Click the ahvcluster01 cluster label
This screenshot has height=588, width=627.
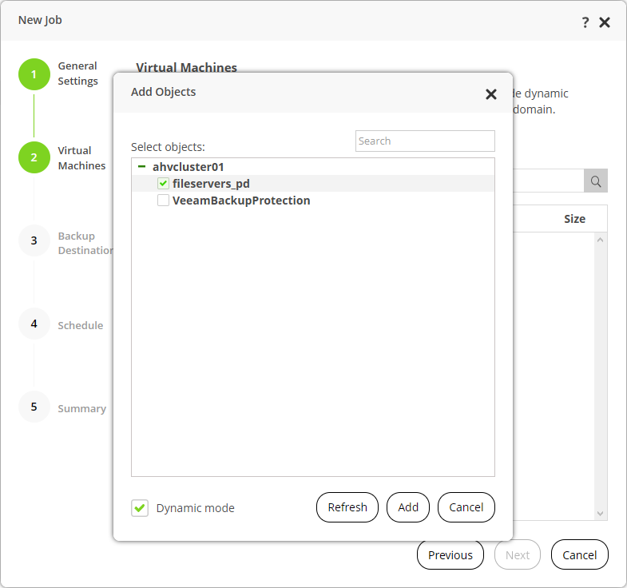pyautogui.click(x=188, y=167)
